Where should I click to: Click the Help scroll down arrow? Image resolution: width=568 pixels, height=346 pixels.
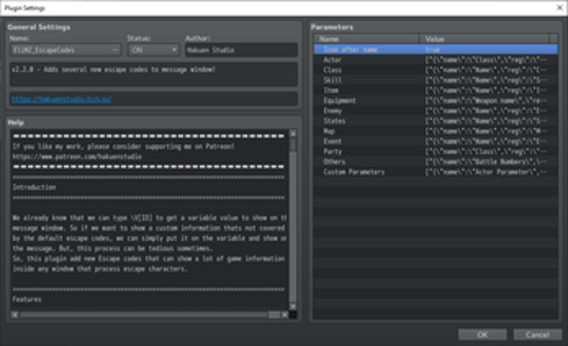[x=292, y=307]
